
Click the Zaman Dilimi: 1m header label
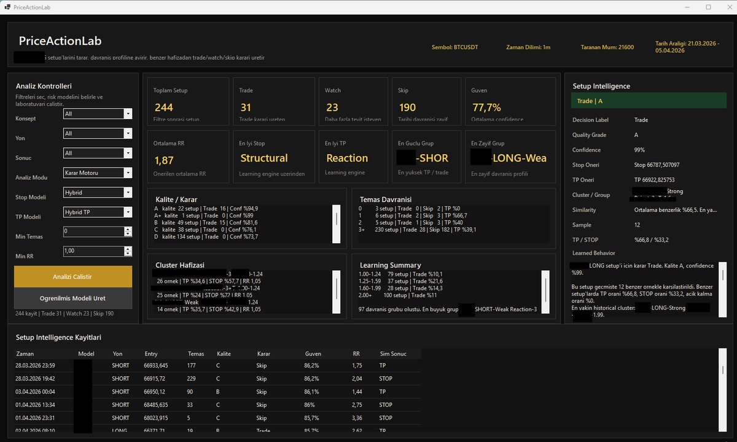[x=528, y=47]
